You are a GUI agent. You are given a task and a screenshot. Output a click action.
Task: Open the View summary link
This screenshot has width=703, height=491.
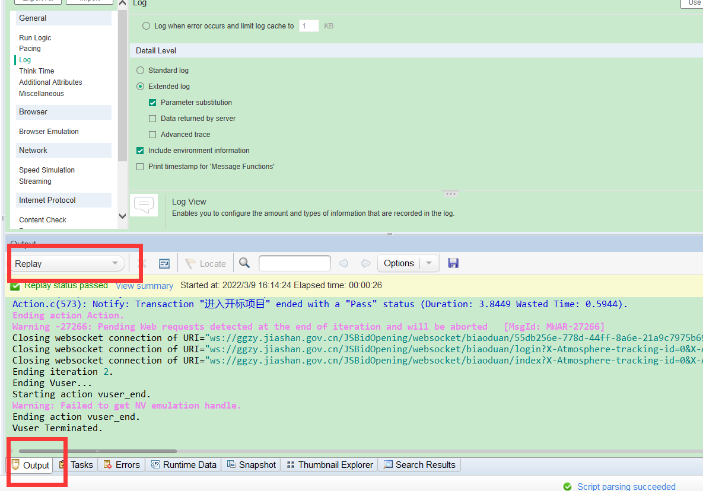(144, 286)
